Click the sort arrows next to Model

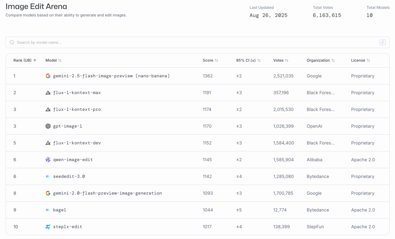[60, 60]
